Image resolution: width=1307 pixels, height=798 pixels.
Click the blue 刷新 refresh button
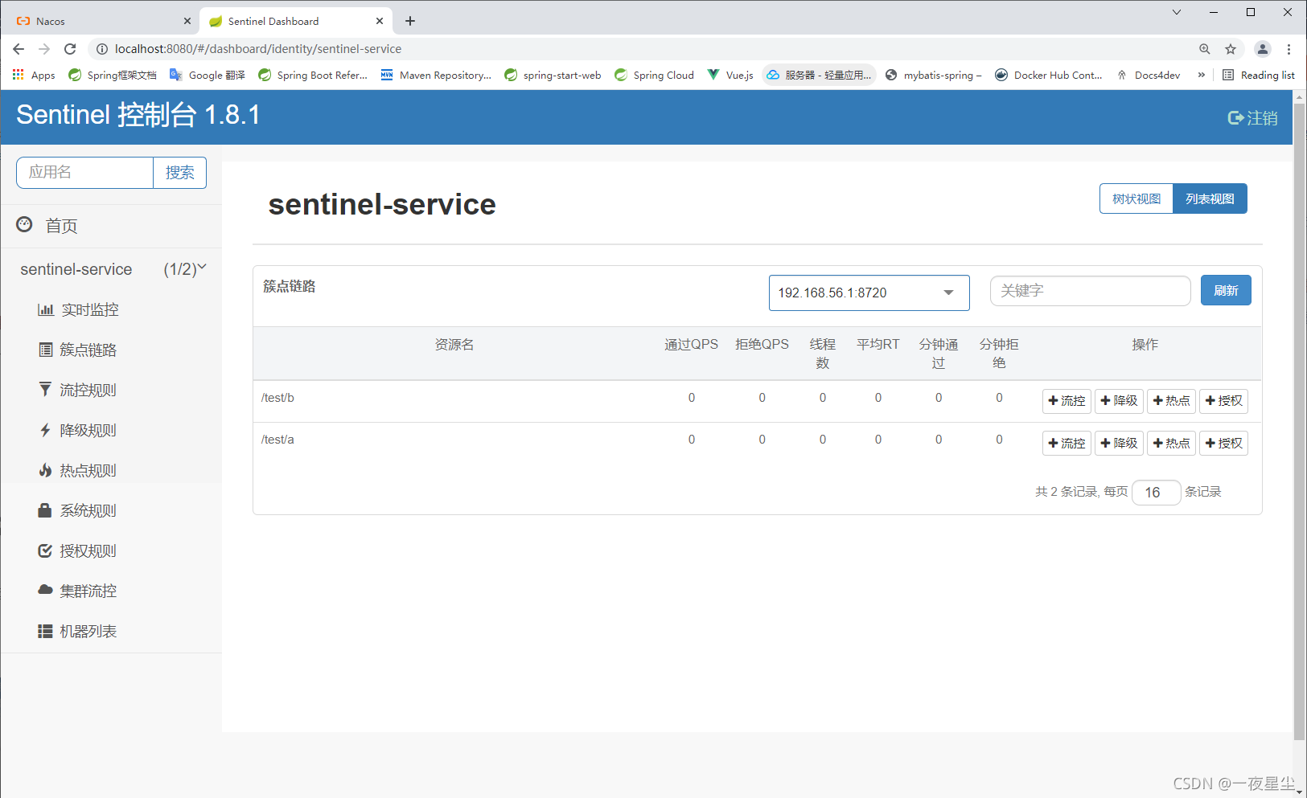click(1226, 290)
